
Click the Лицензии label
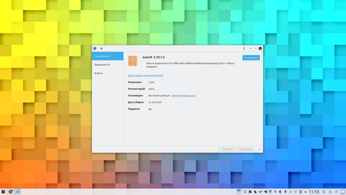tap(135, 82)
